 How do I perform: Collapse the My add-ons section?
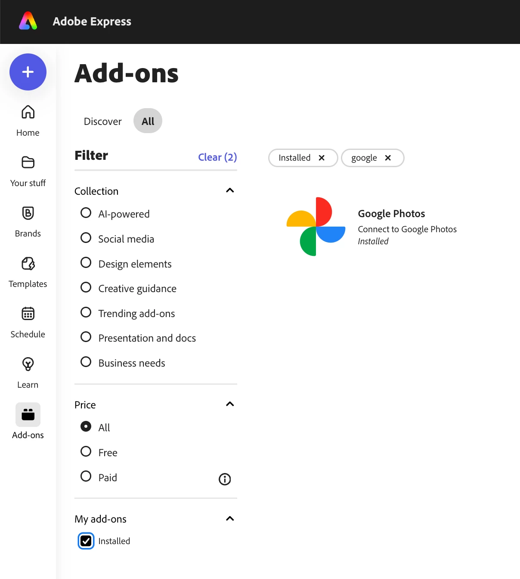(x=230, y=519)
